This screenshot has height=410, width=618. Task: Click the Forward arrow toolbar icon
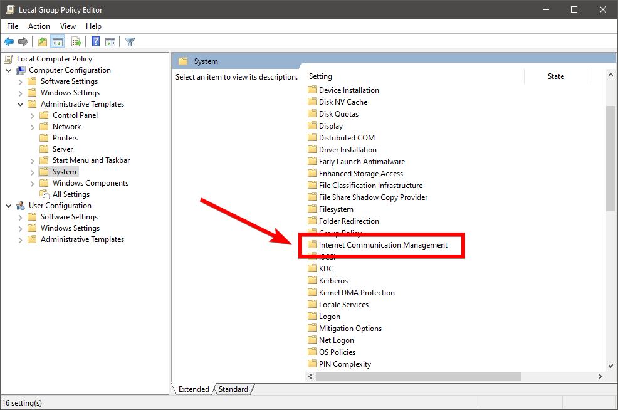click(x=23, y=42)
